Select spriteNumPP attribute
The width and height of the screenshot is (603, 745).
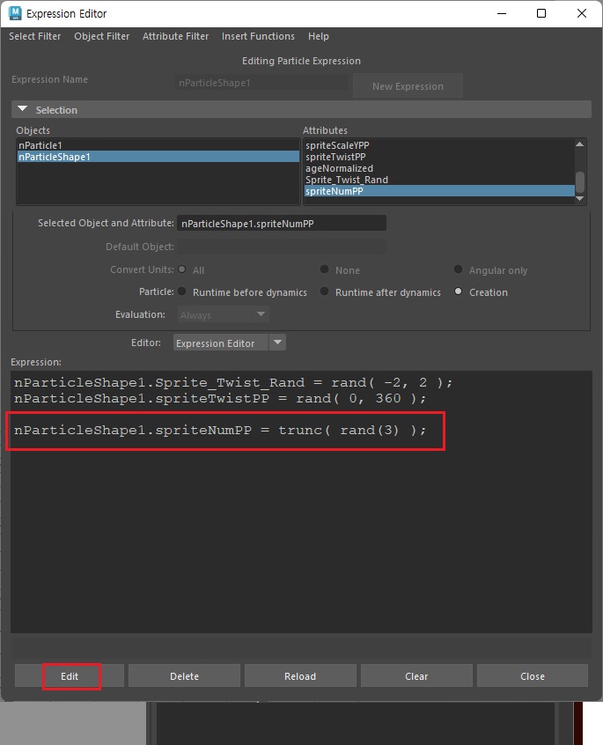tap(439, 191)
